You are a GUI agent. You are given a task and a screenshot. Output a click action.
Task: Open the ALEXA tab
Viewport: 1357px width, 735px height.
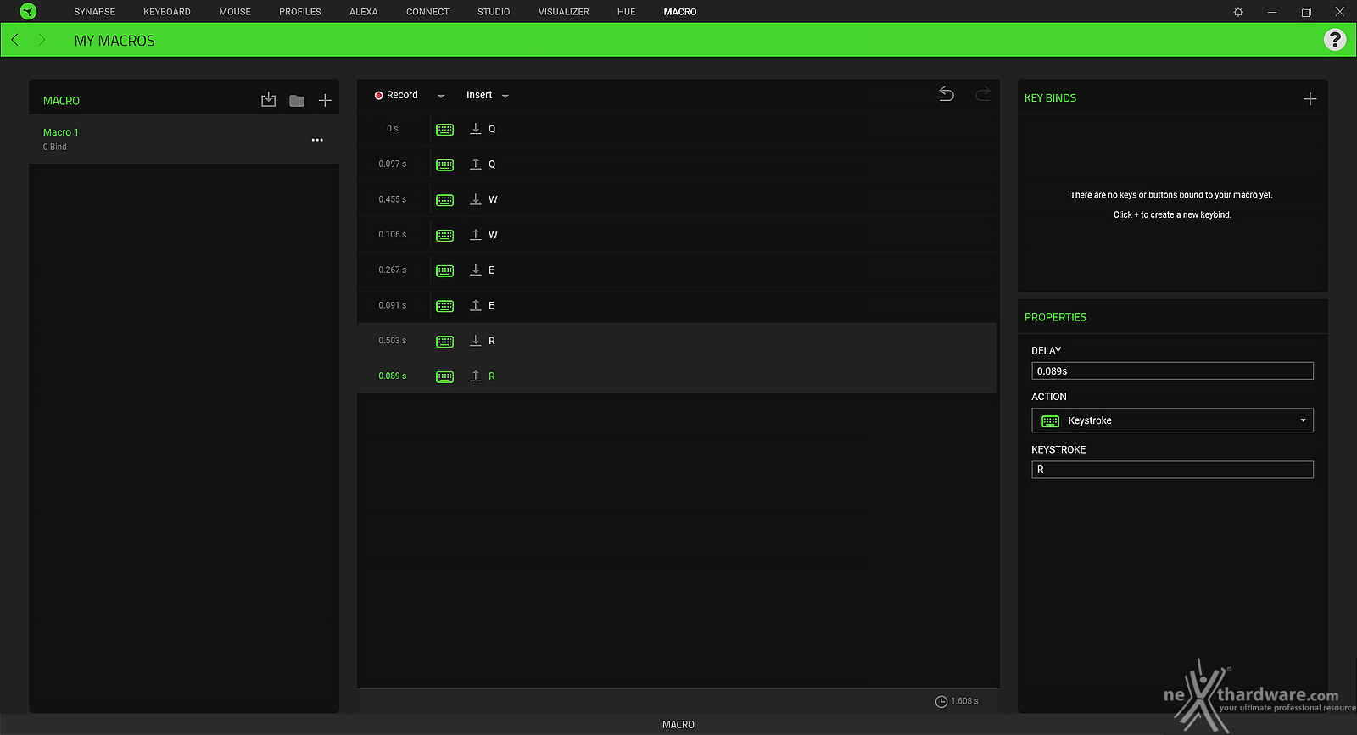(364, 12)
